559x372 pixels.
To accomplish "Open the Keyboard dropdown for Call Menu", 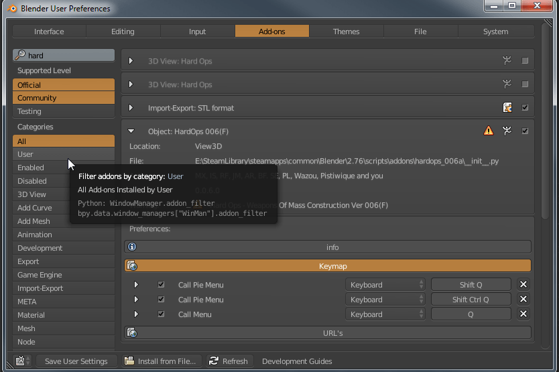I will [x=386, y=314].
